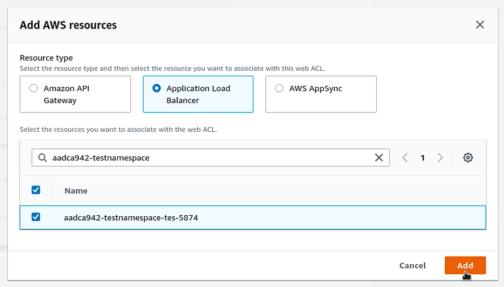
Task: Close the Add AWS resources dialog
Action: click(x=480, y=25)
